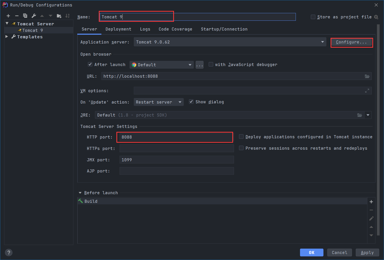
Task: Browse for JRE with the folder icon
Action: (360, 115)
